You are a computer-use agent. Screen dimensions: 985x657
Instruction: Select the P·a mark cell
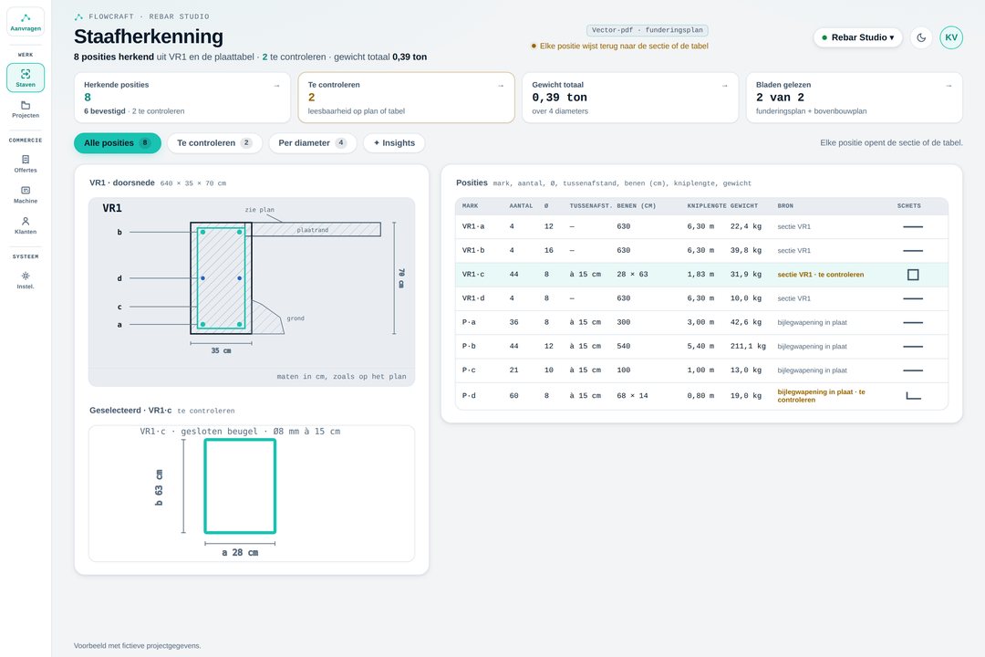click(469, 322)
